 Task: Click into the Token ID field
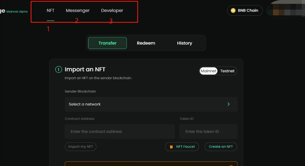click(x=208, y=131)
